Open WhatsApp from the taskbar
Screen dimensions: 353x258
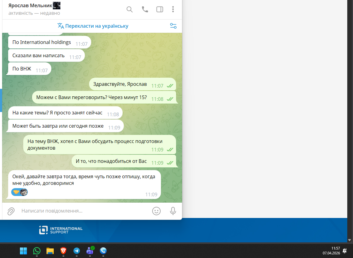tap(37, 251)
